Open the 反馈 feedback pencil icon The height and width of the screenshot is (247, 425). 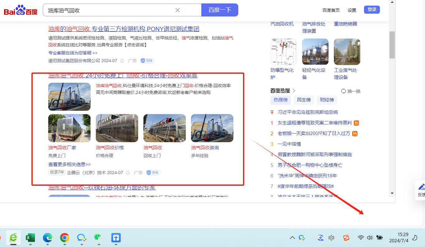tap(422, 187)
